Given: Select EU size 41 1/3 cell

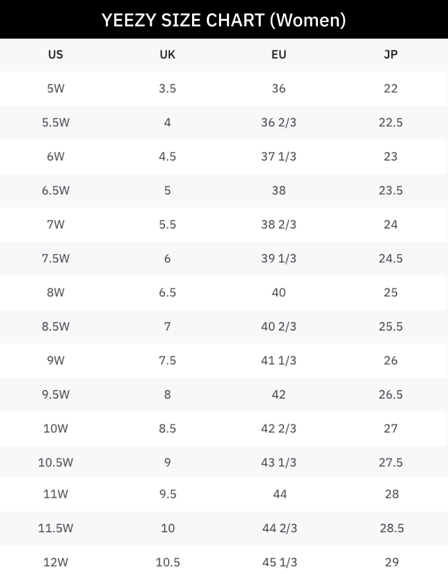Looking at the screenshot, I should click(x=279, y=361).
